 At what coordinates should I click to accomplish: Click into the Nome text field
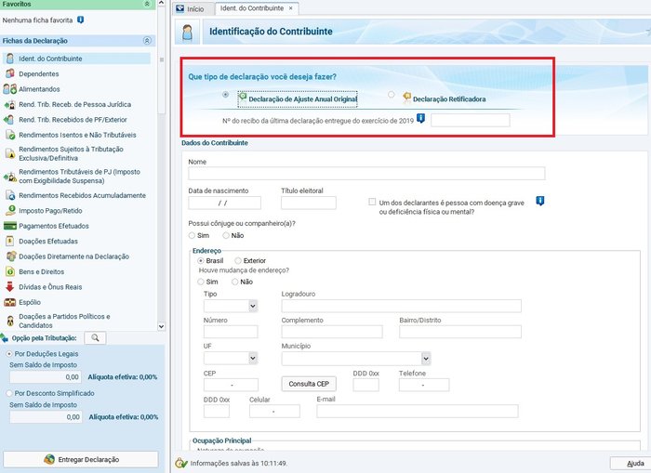(x=366, y=174)
